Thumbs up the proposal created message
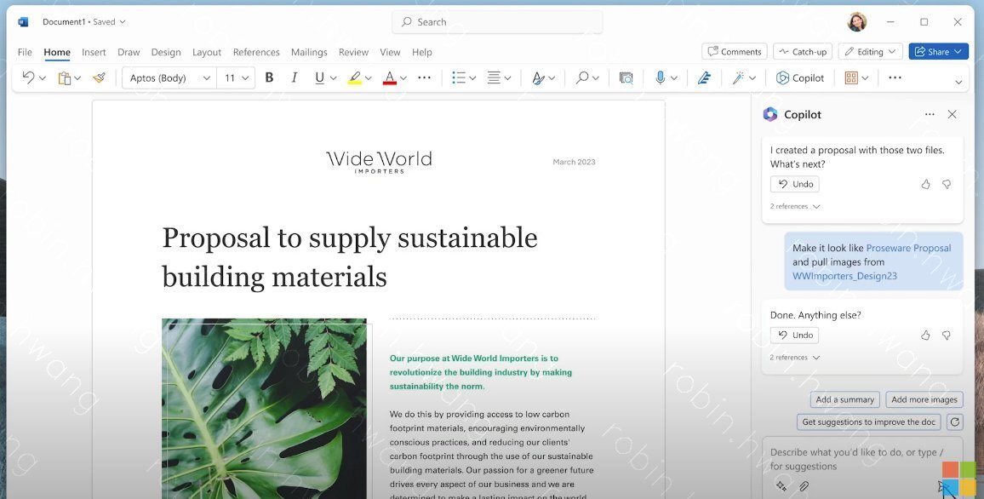Screen dimensions: 984x499 click(x=925, y=184)
